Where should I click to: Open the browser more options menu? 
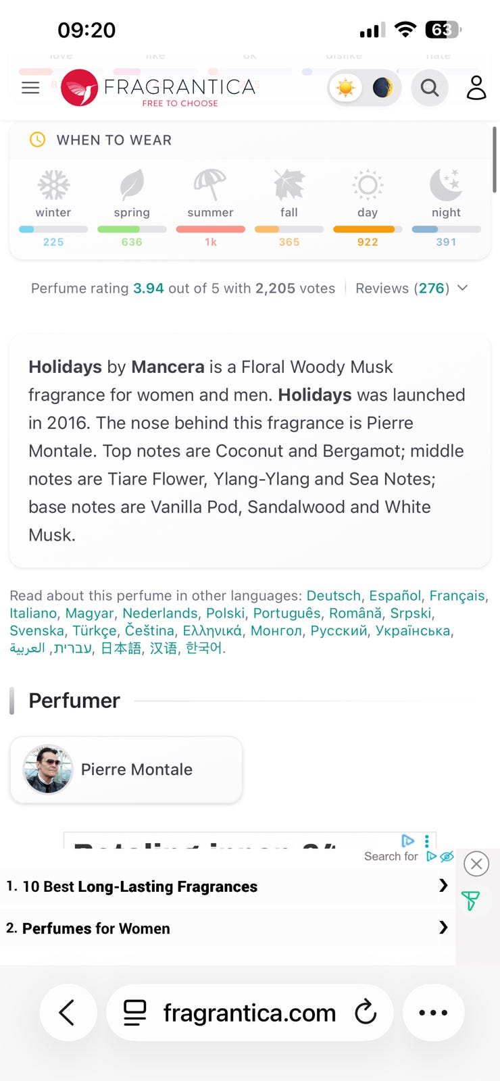[433, 1013]
